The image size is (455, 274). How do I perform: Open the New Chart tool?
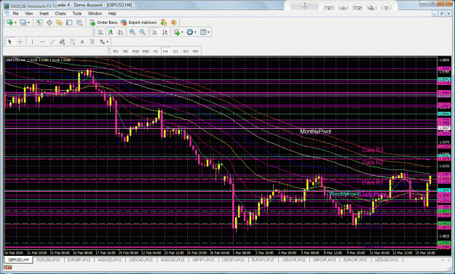click(x=10, y=23)
